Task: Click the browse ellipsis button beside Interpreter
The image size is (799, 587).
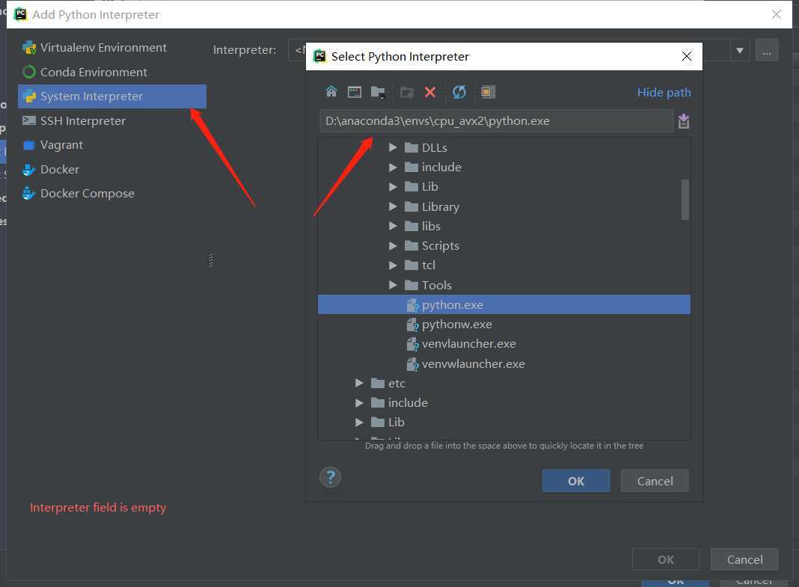Action: (766, 50)
